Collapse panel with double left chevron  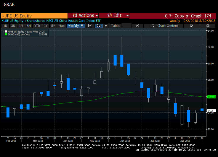pyautogui.click(x=137, y=26)
